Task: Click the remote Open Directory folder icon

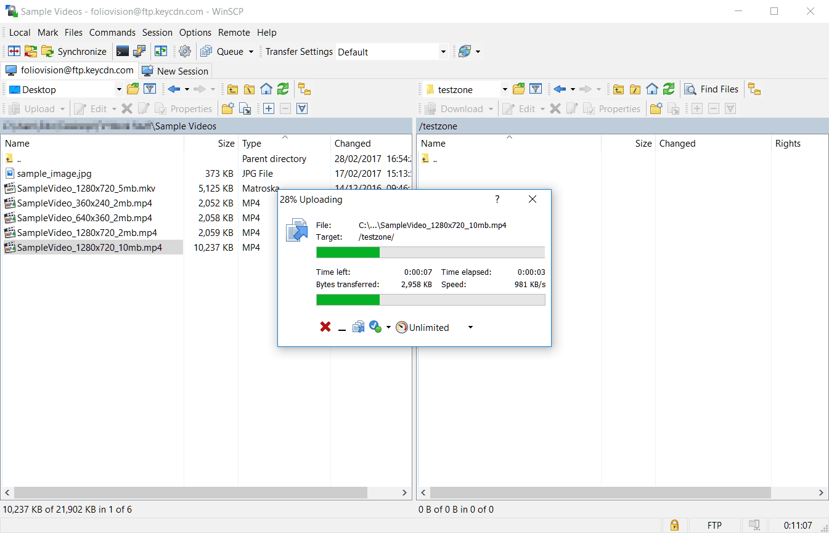Action: (x=519, y=89)
